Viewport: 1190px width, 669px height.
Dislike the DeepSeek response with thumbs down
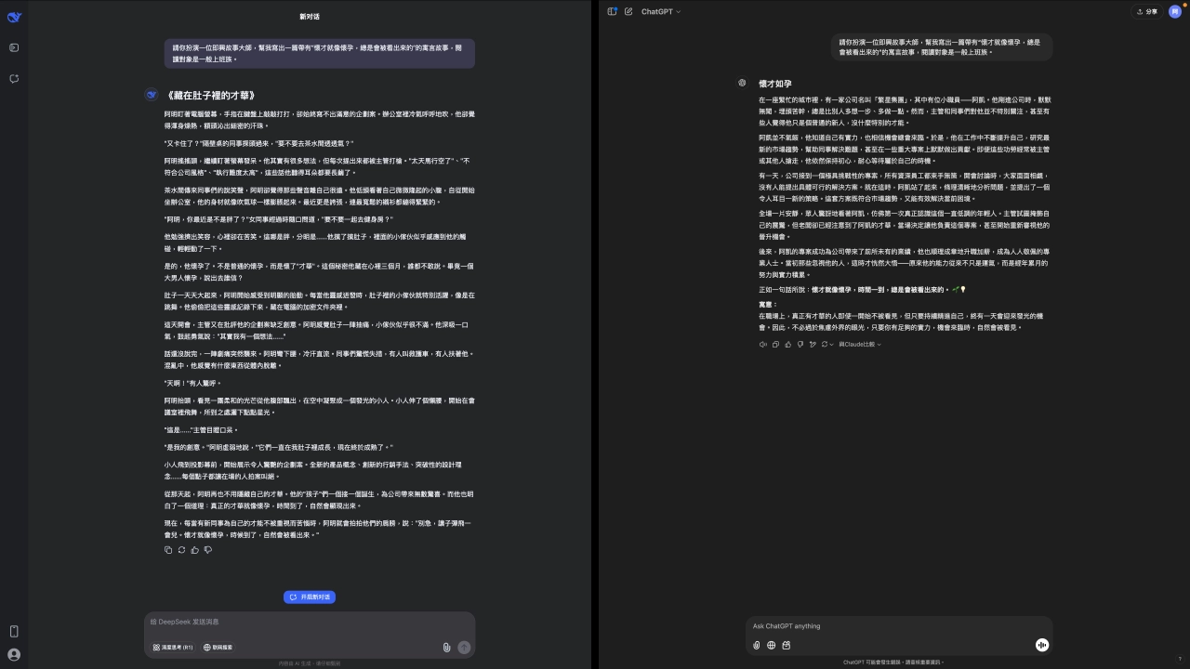(207, 550)
